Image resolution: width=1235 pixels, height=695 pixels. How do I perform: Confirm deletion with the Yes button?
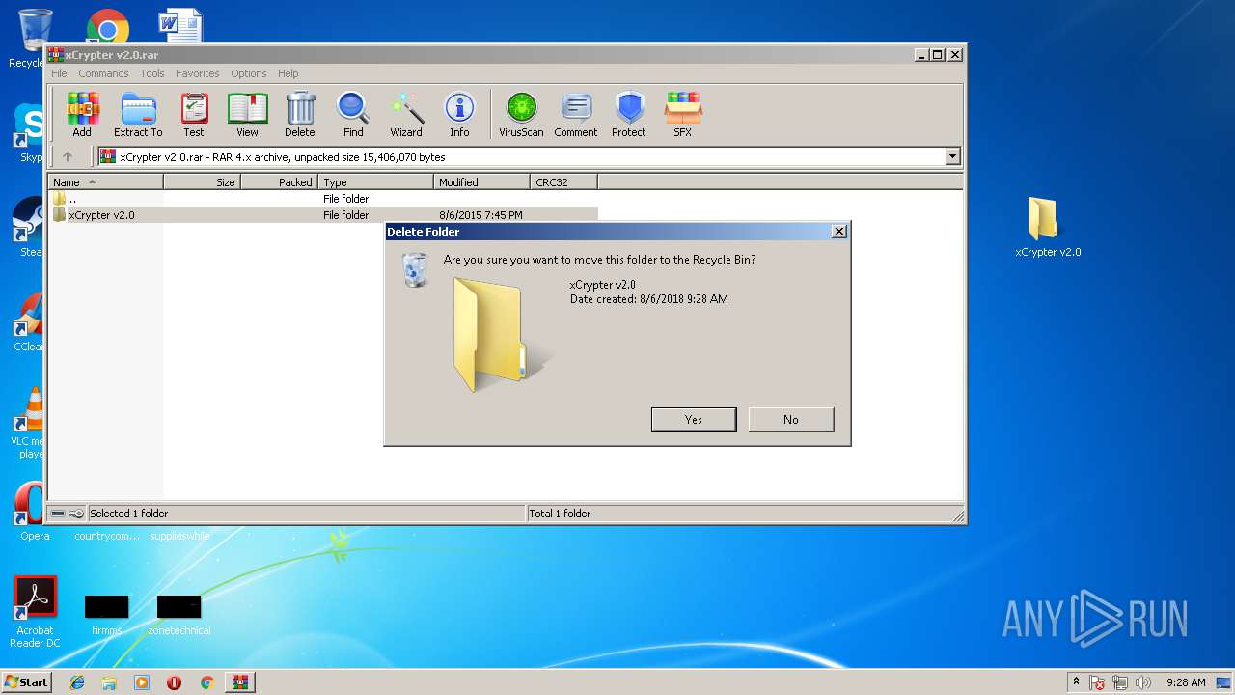coord(694,419)
